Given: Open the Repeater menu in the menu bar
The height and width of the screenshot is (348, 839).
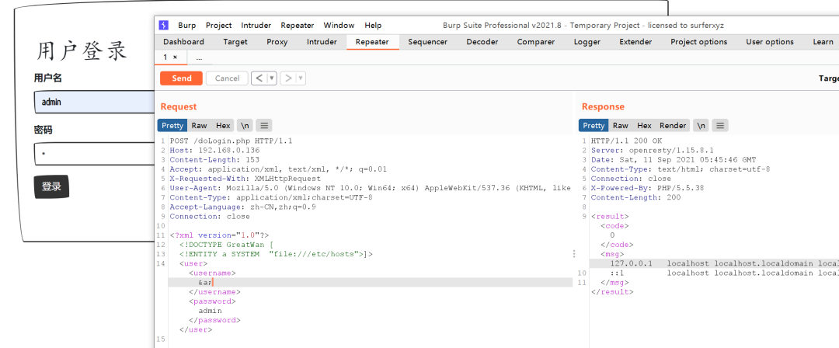Looking at the screenshot, I should click(298, 25).
